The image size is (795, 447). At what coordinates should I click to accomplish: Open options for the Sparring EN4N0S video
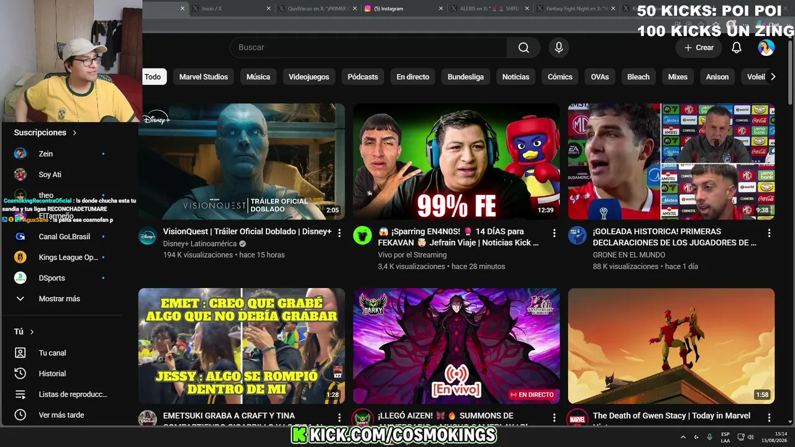[x=554, y=233]
